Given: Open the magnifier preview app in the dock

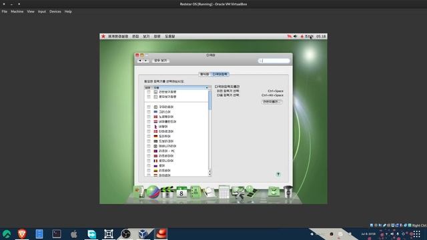Looking at the screenshot, I should click(x=209, y=192).
